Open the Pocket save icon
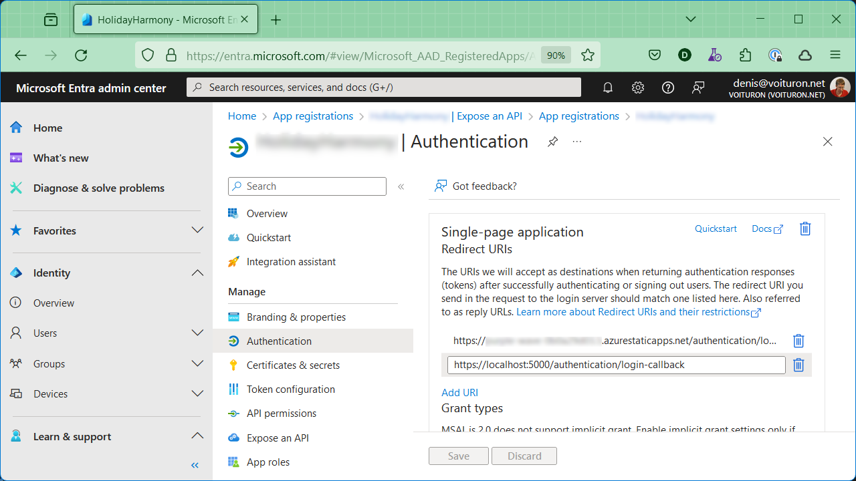This screenshot has height=481, width=856. click(x=655, y=55)
